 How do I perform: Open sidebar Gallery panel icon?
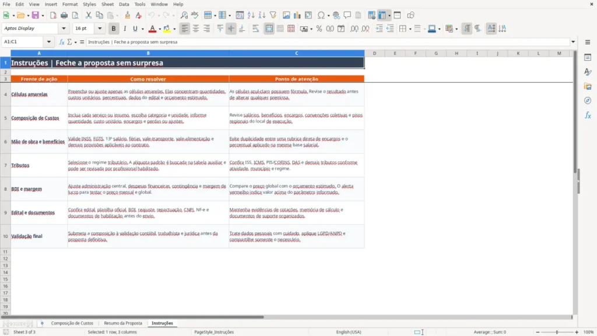tap(588, 86)
